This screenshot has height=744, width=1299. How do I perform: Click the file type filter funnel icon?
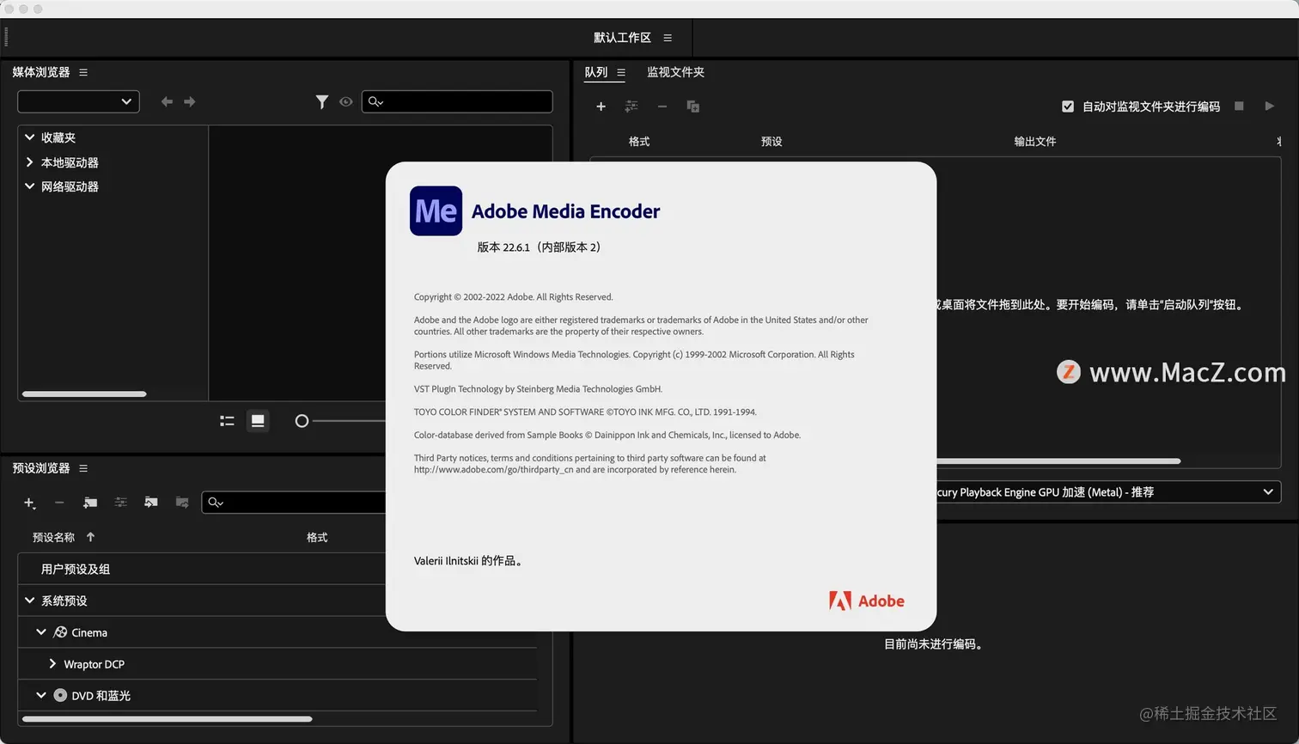[x=322, y=101]
